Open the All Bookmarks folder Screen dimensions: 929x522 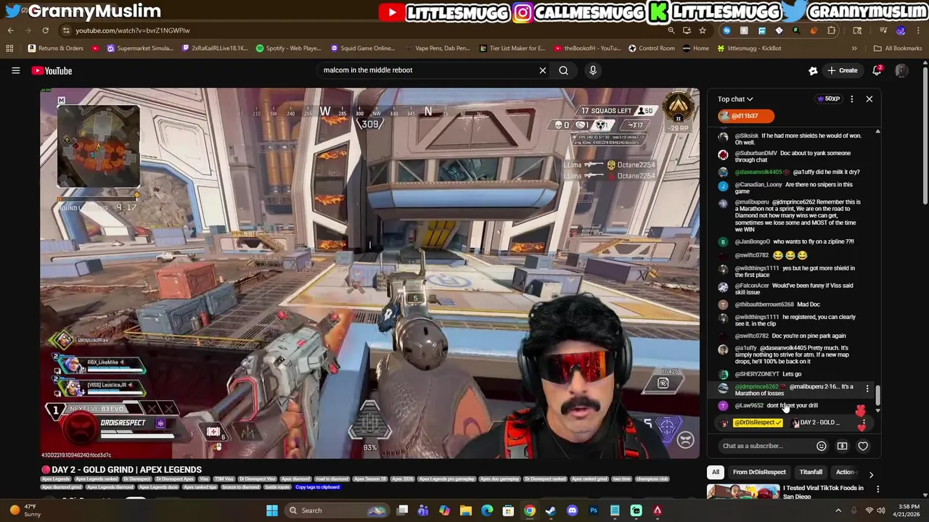898,49
